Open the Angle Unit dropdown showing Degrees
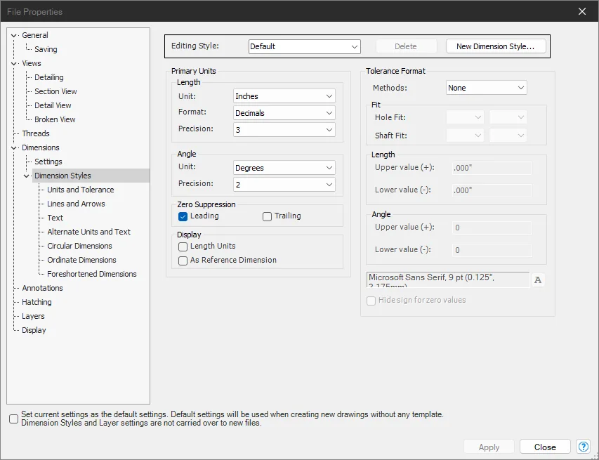 coord(284,168)
